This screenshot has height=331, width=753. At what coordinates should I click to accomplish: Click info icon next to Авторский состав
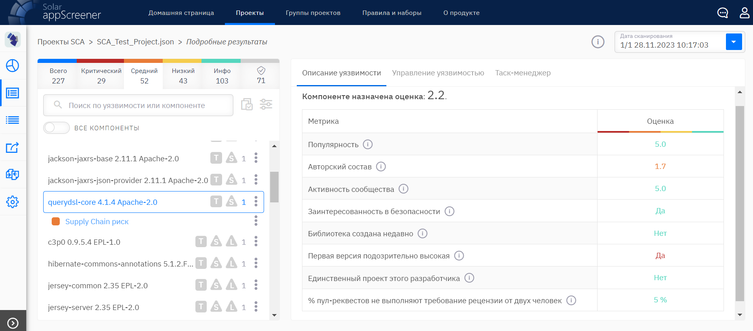tap(381, 167)
